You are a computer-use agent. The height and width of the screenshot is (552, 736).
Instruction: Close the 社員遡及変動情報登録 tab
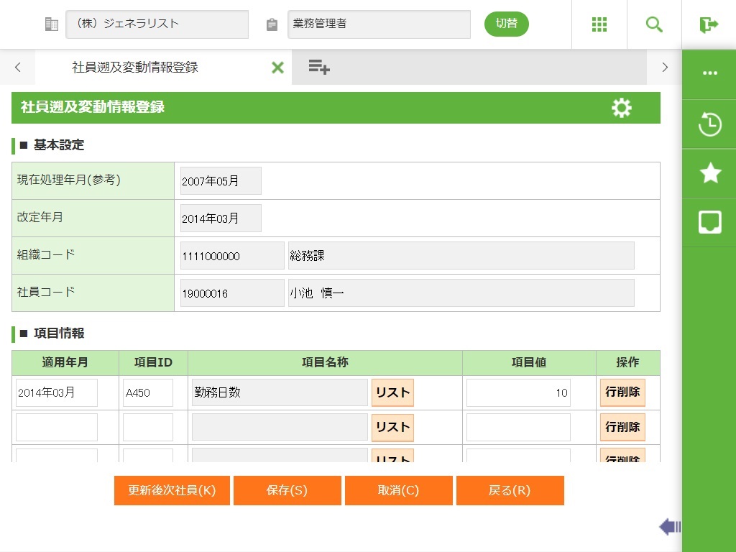click(277, 68)
